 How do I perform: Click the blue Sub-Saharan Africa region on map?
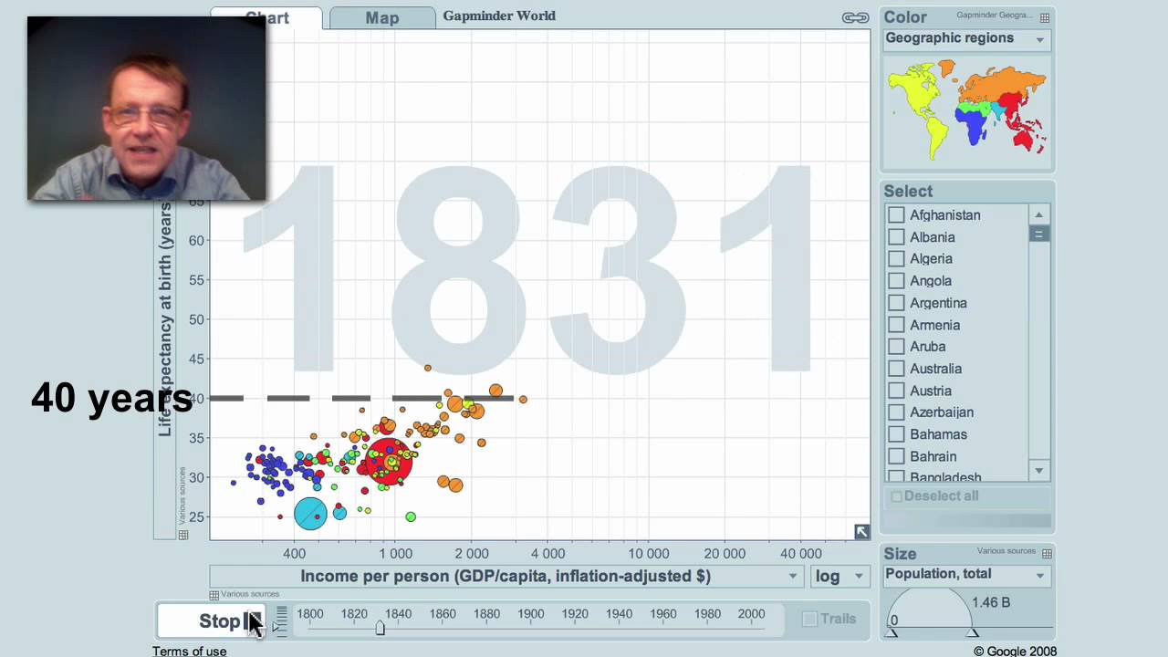point(974,125)
